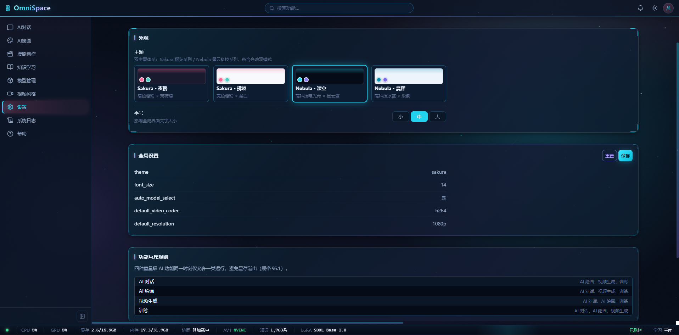This screenshot has width=679, height=335.
Task: Click the 保存 save button
Action: (x=625, y=156)
